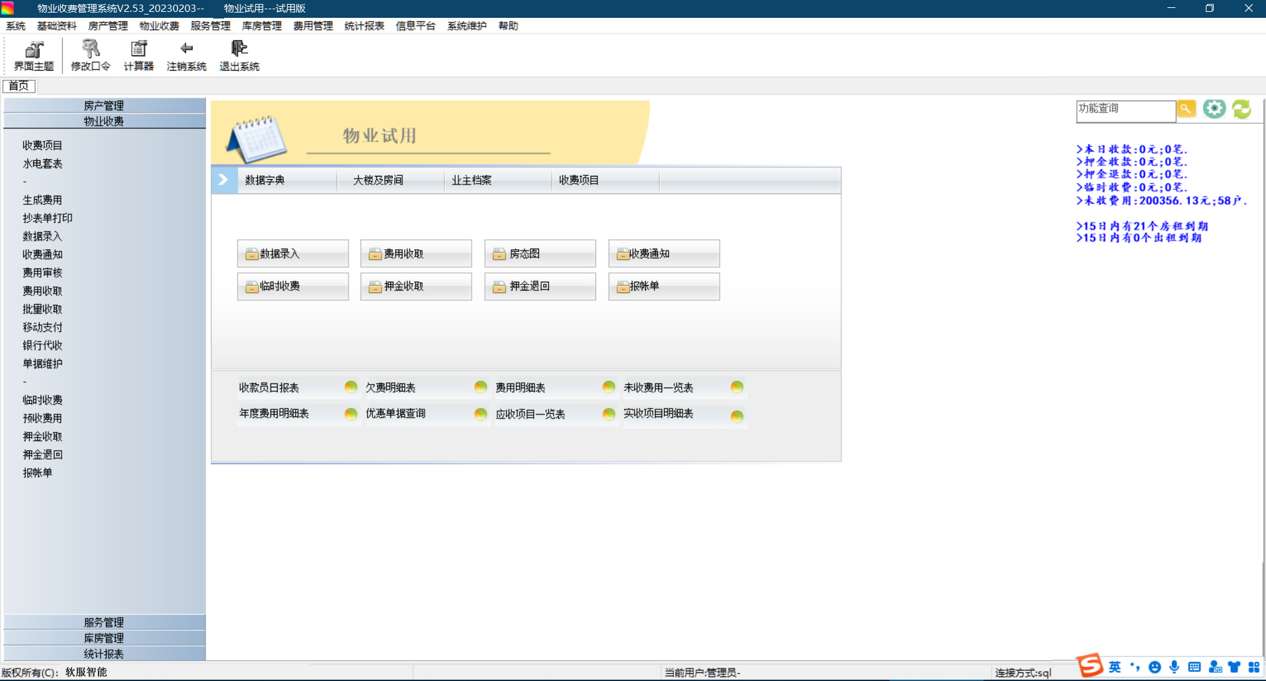Select 水电套表 in the sidebar

(42, 164)
